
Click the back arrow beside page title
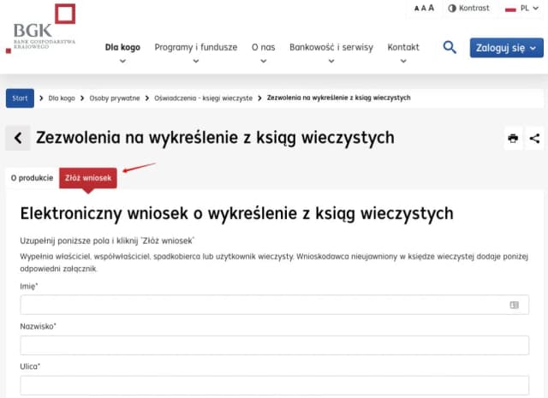(18, 138)
